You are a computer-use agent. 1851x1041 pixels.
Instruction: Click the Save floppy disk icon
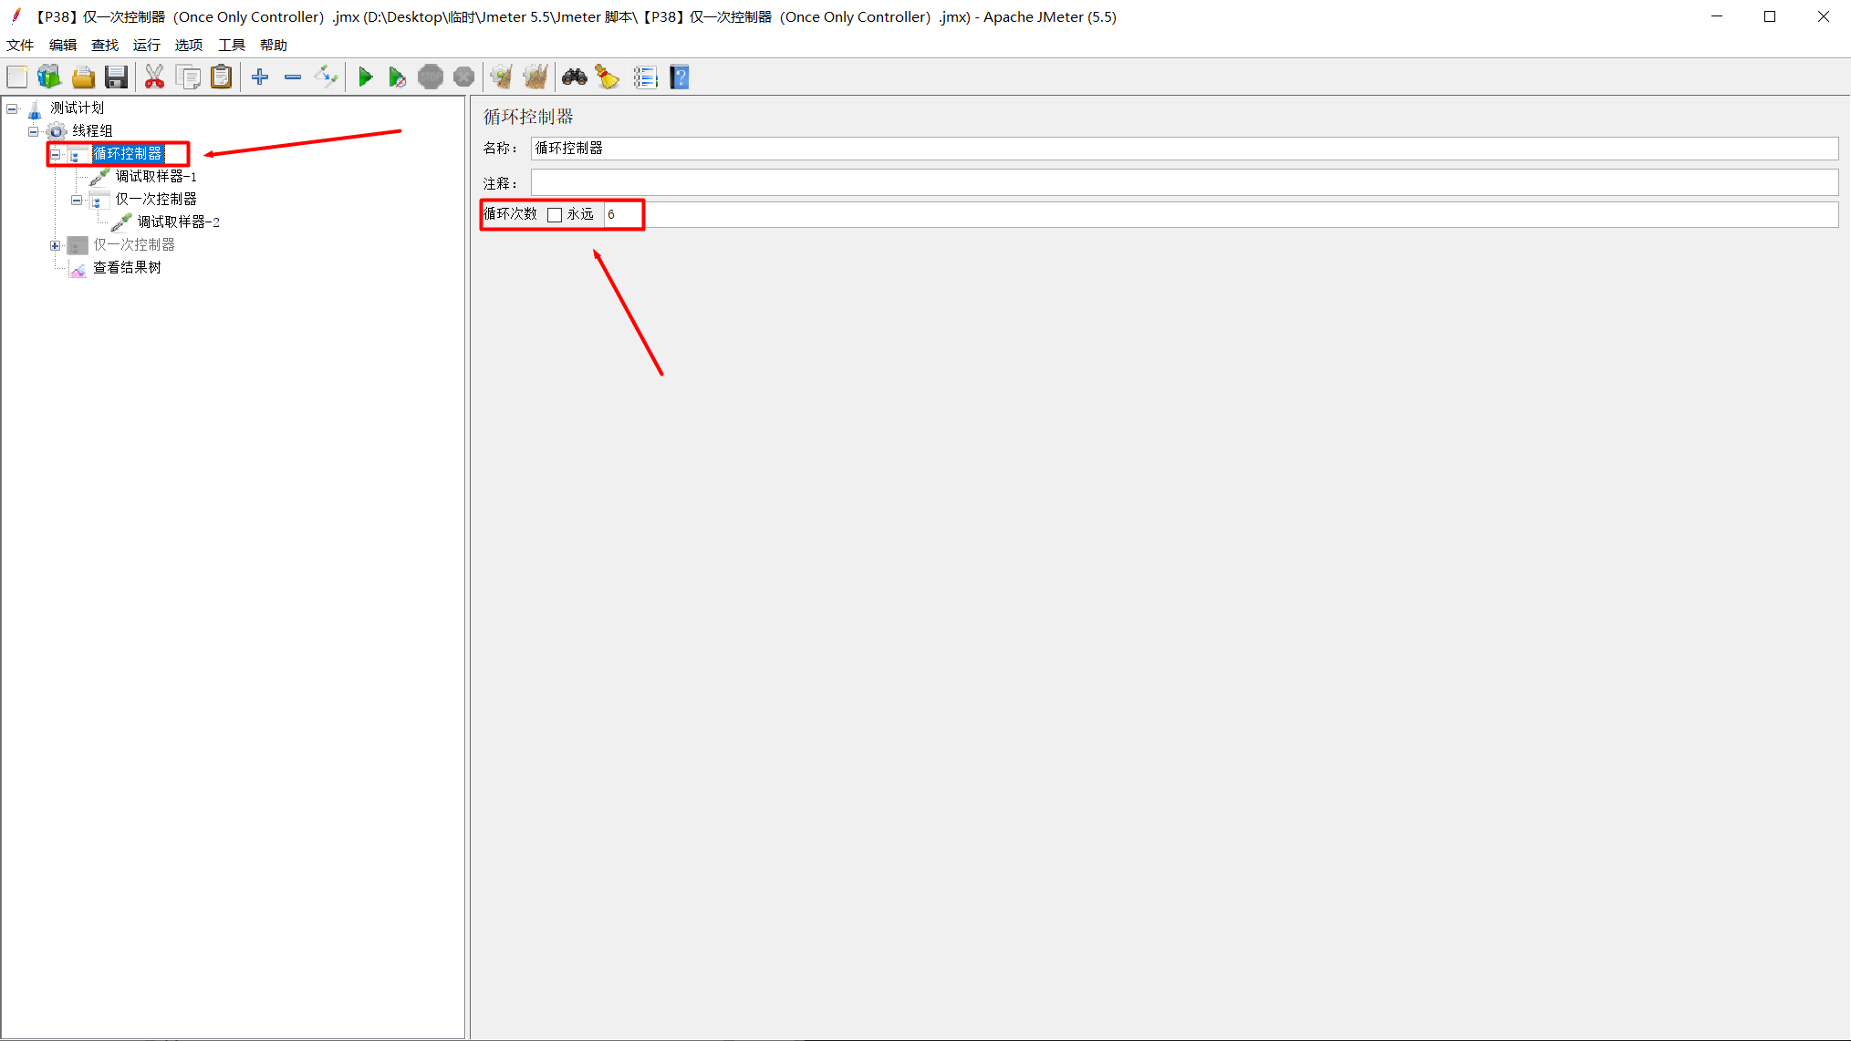(x=116, y=77)
